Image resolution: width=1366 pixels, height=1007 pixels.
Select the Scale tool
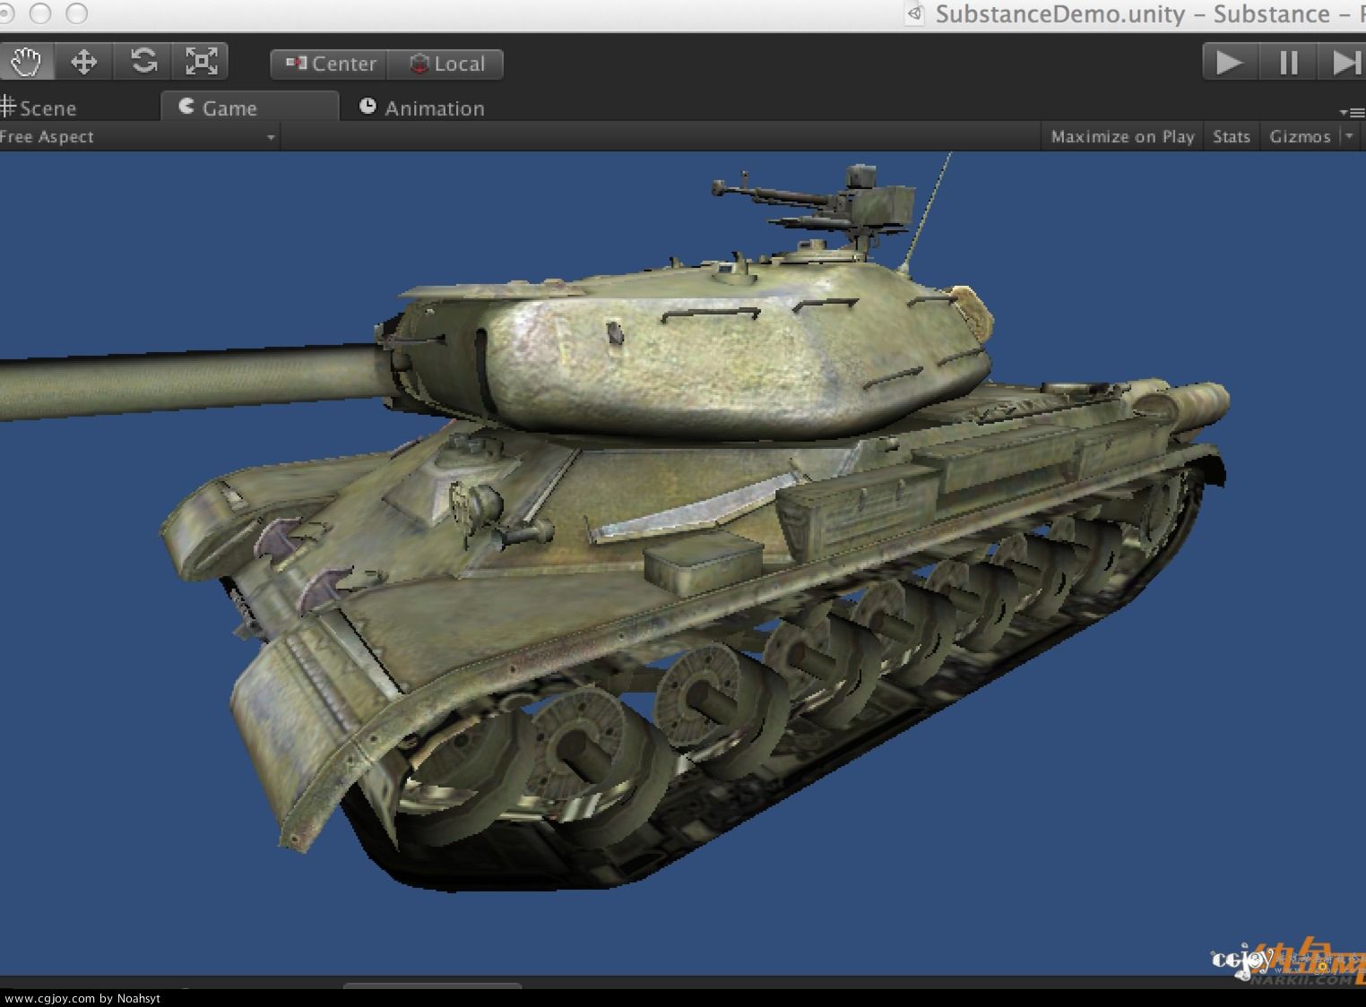click(202, 62)
